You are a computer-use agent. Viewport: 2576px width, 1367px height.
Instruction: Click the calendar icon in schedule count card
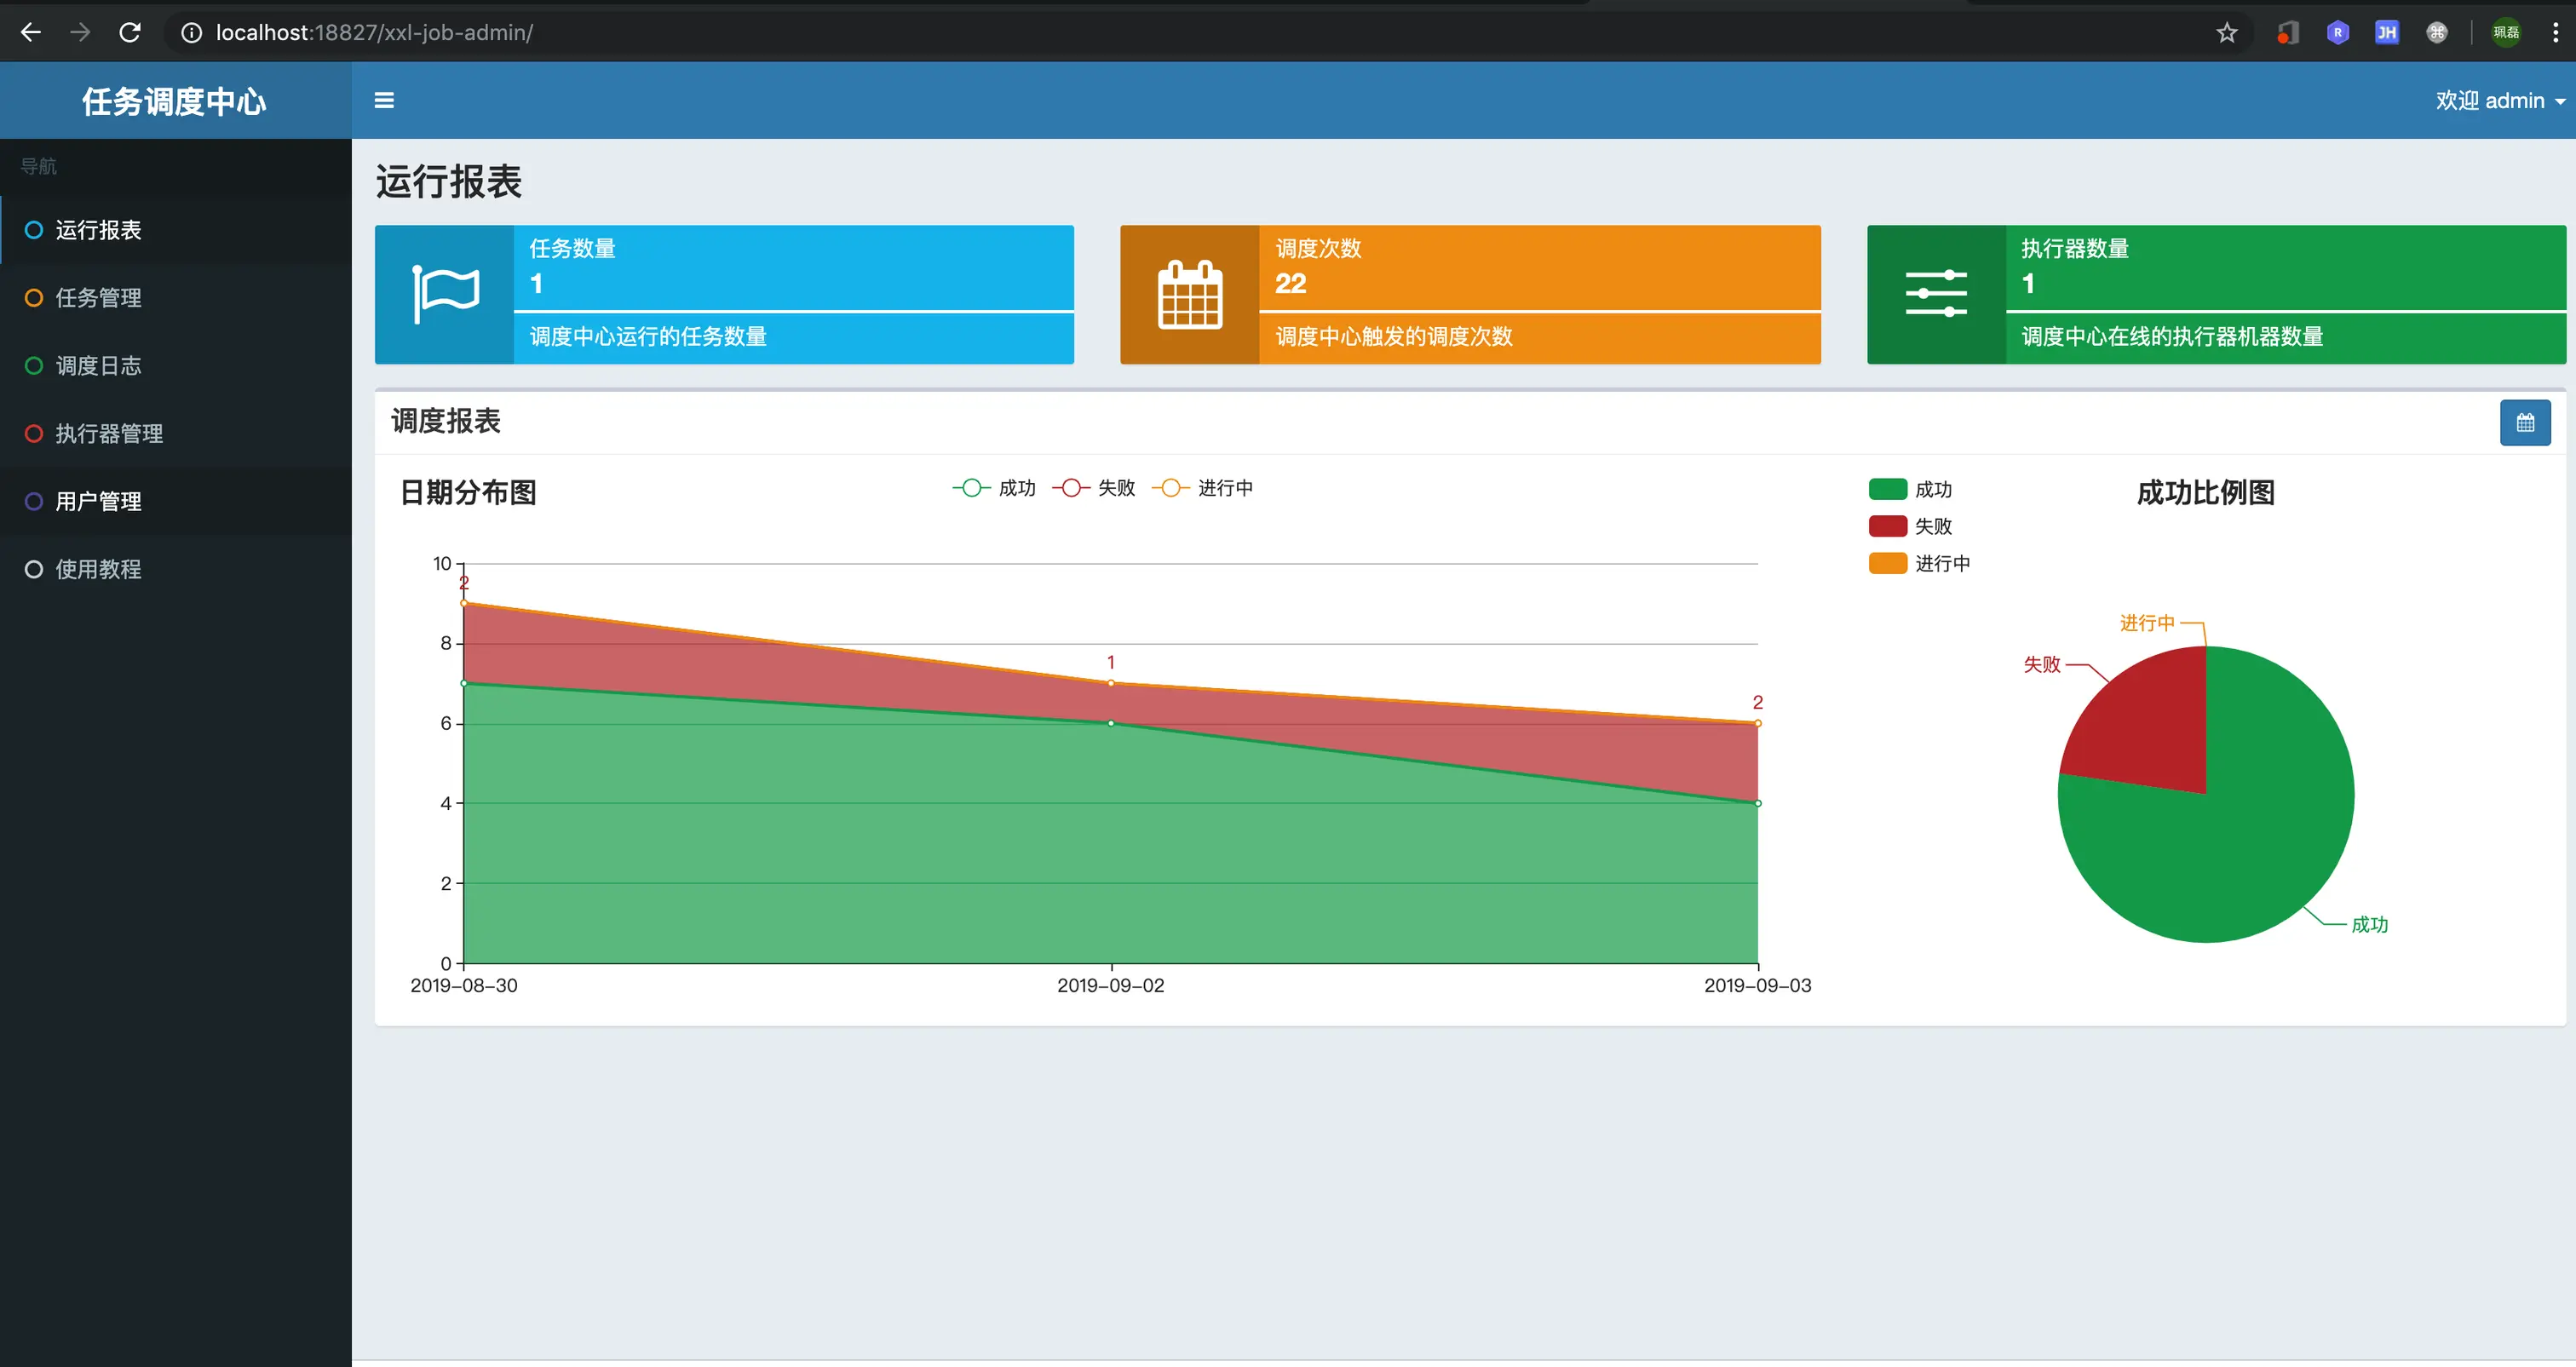(1190, 294)
